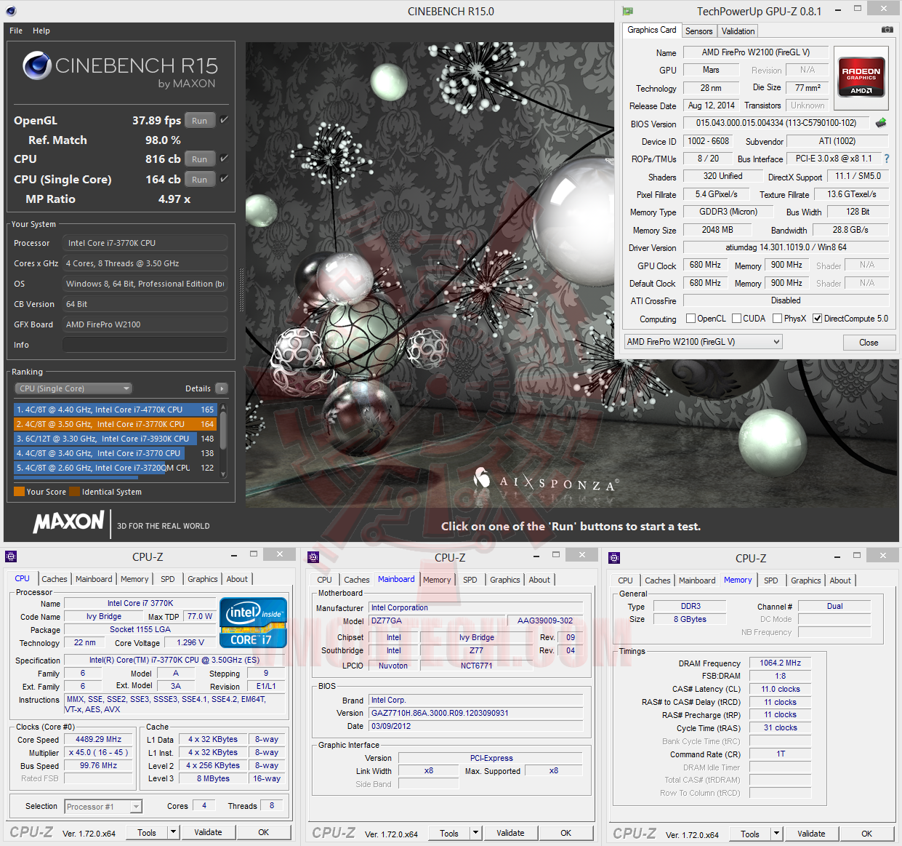
Task: Click the camera screenshot icon in GPU-Z
Action: tap(887, 29)
